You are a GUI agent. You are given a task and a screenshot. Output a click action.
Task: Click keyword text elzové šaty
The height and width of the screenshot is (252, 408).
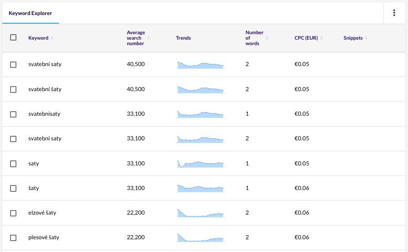pyautogui.click(x=42, y=213)
